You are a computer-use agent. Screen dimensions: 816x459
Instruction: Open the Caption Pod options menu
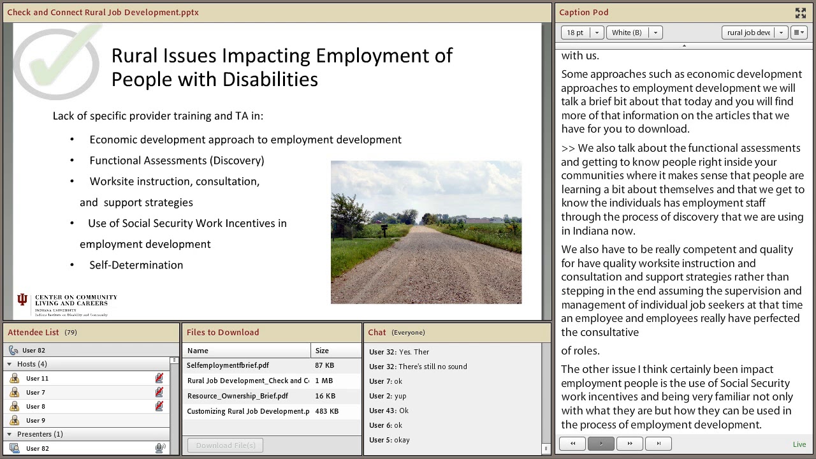point(799,33)
